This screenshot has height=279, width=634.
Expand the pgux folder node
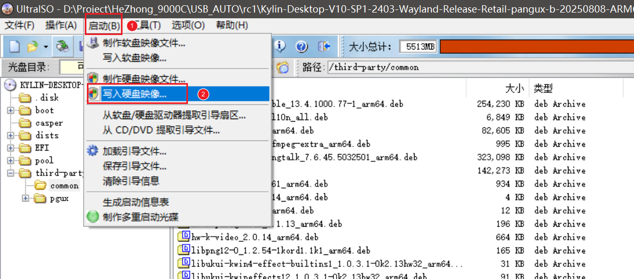click(x=25, y=199)
